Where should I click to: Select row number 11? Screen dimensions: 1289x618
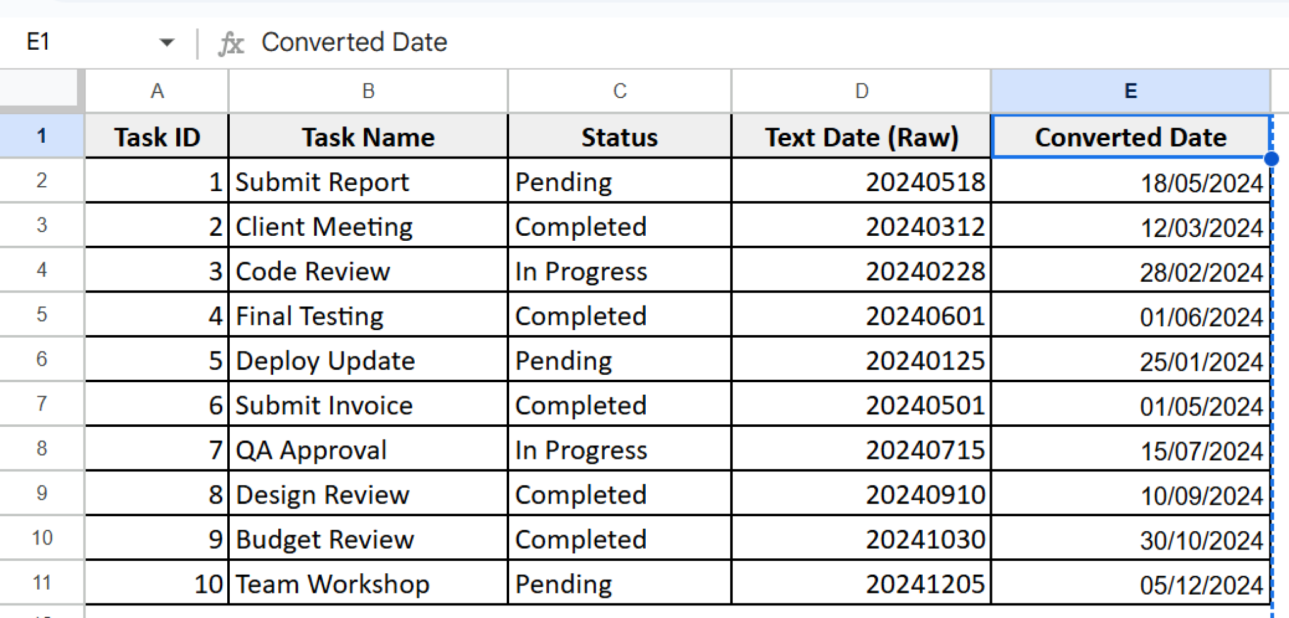(x=40, y=583)
